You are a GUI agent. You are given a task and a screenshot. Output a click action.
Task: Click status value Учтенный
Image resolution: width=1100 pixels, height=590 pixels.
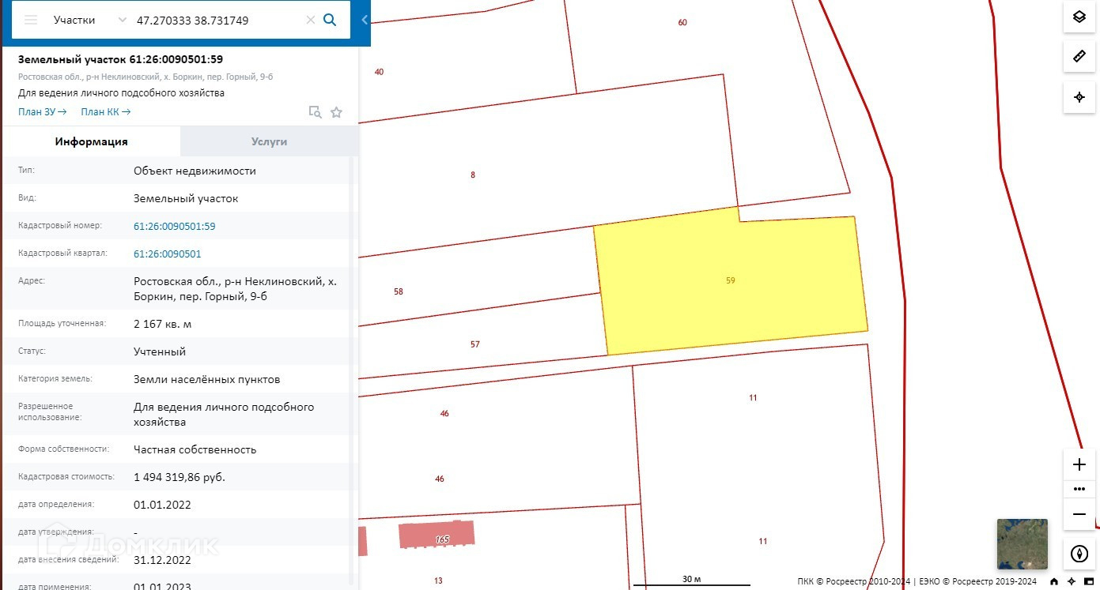click(160, 352)
